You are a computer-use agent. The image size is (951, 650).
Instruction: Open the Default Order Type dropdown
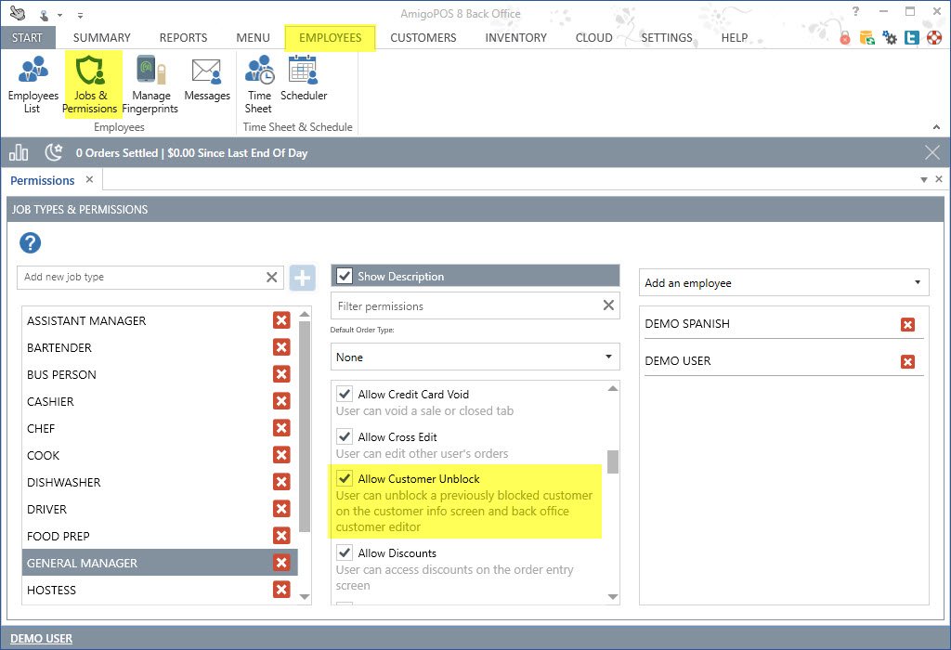pyautogui.click(x=475, y=357)
